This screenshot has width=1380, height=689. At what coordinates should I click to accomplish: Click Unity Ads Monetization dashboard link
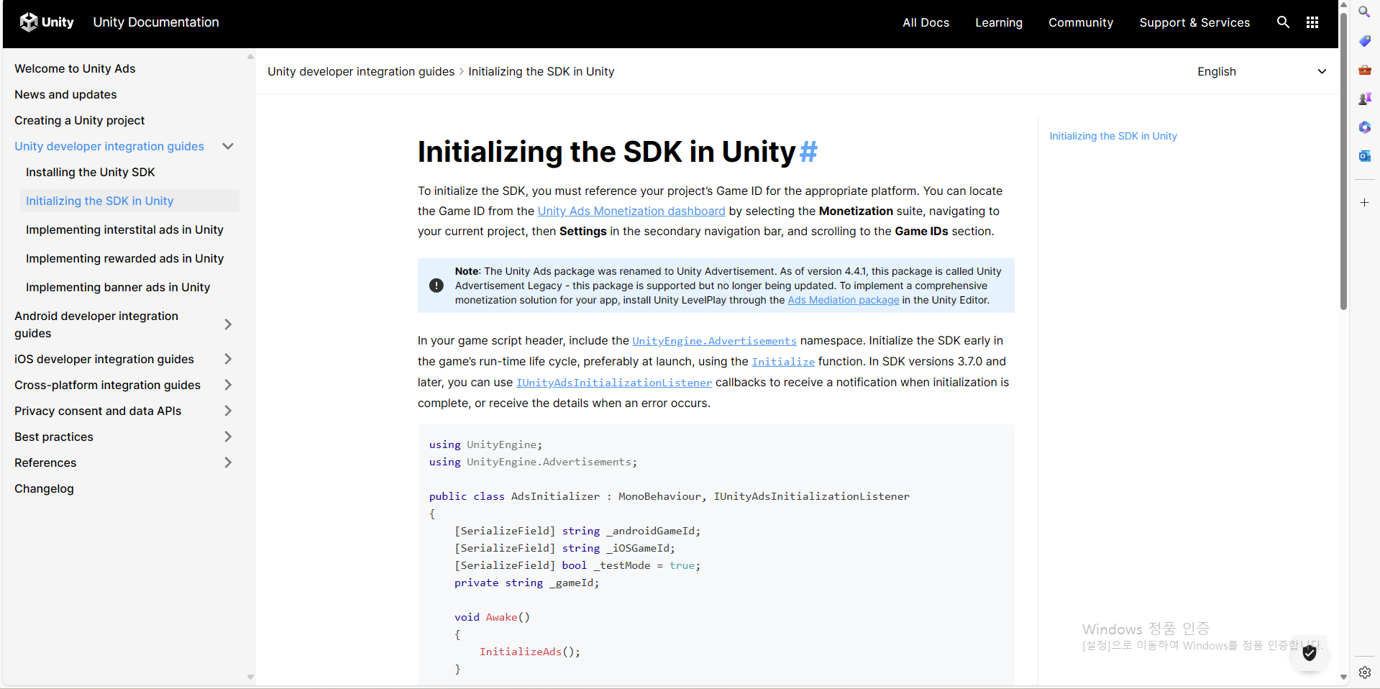tap(631, 211)
